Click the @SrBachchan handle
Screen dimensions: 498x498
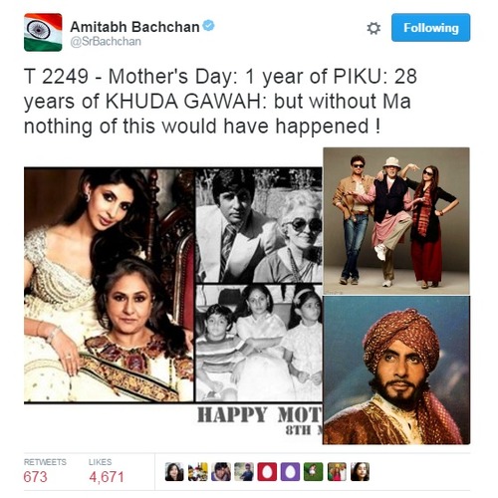106,42
